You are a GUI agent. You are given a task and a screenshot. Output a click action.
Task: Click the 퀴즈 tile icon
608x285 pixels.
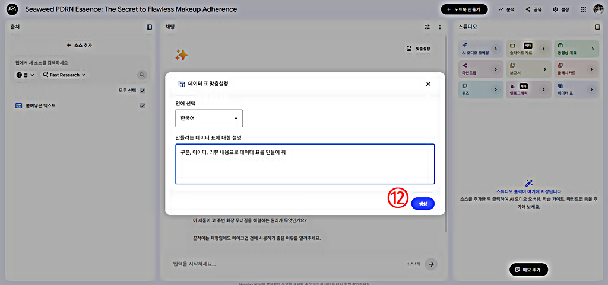tap(464, 85)
